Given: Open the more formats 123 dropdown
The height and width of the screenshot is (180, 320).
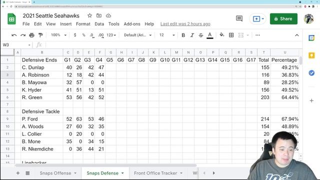Looking at the screenshot, I should pyautogui.click(x=111, y=35).
